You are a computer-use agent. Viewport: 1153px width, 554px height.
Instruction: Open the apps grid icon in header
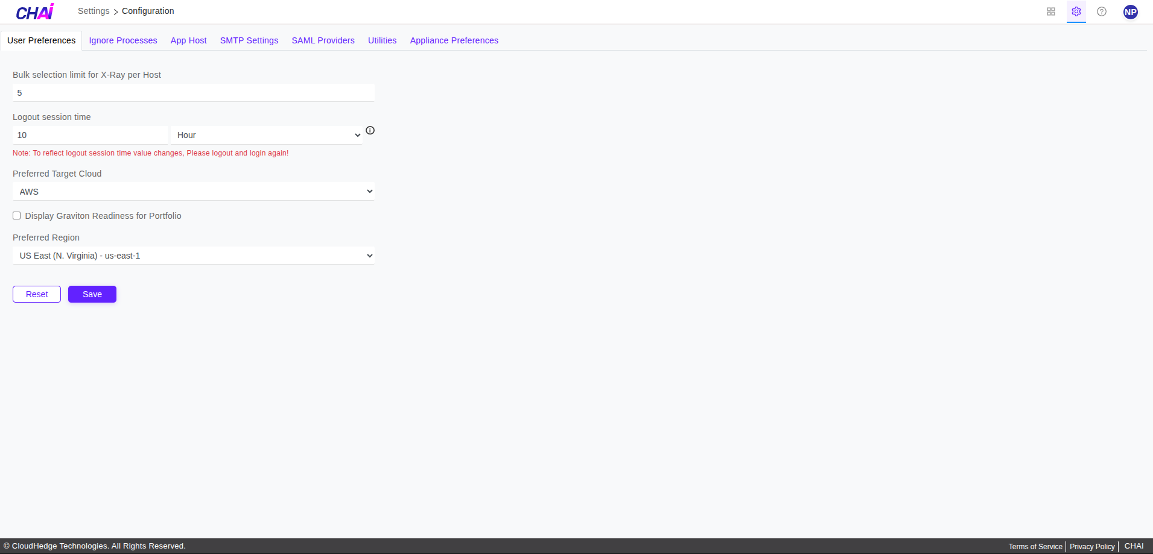pos(1051,11)
